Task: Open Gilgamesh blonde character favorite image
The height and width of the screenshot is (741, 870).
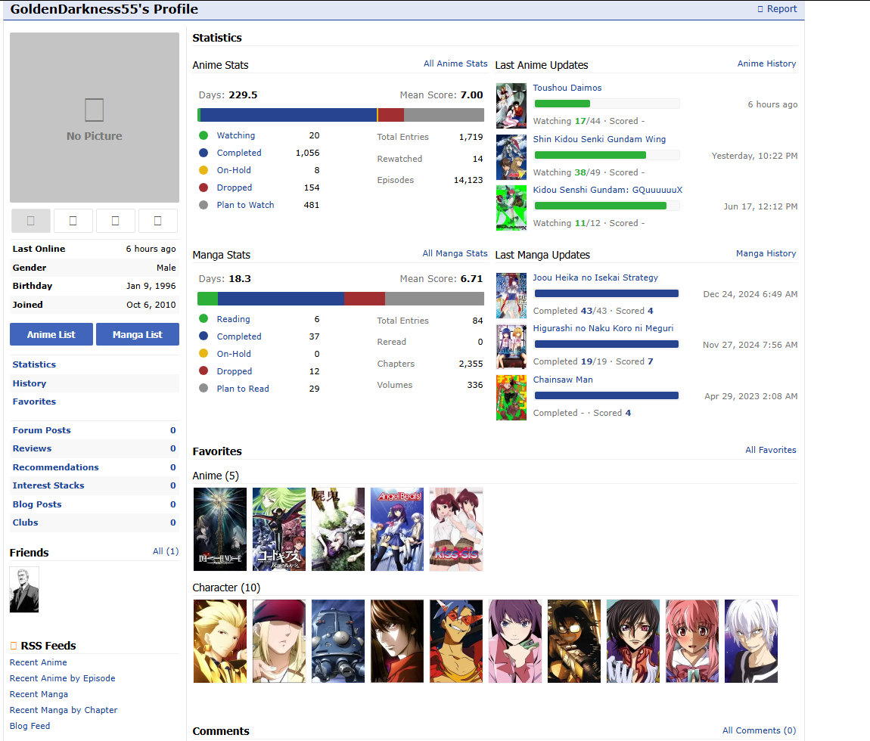Action: tap(219, 641)
